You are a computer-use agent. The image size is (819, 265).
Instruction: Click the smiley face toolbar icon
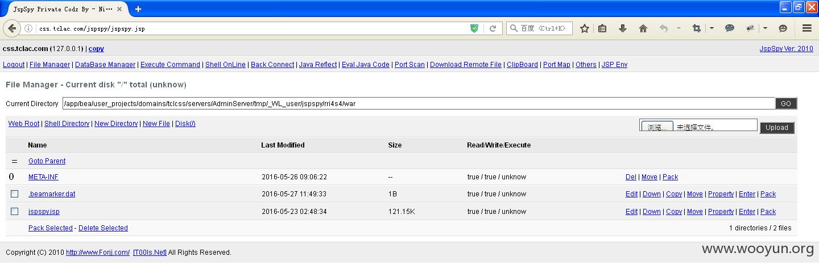point(783,28)
